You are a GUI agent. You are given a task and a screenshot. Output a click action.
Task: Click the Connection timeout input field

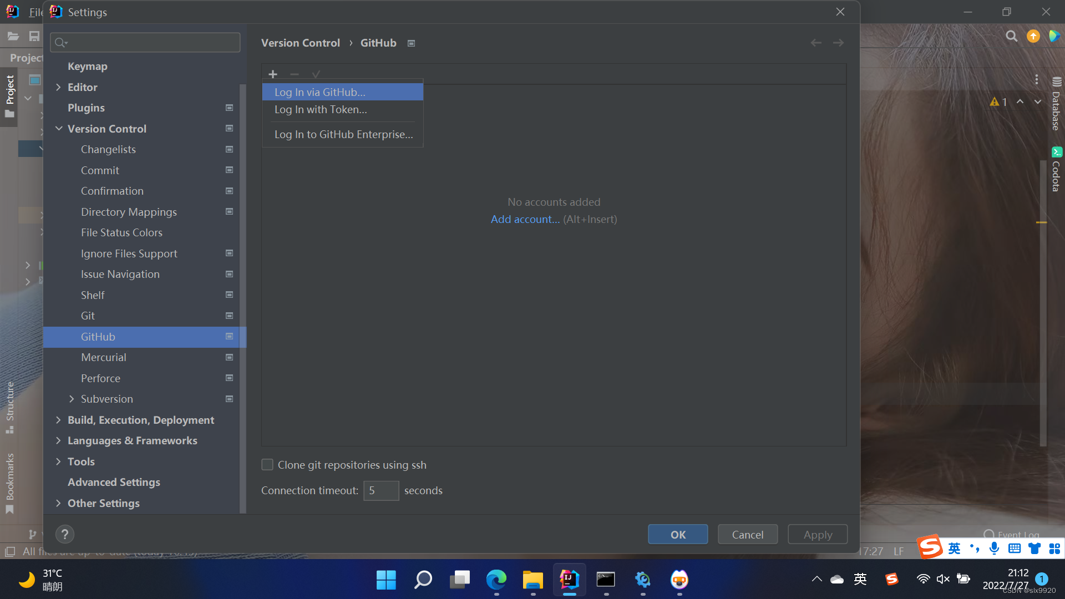tap(381, 490)
